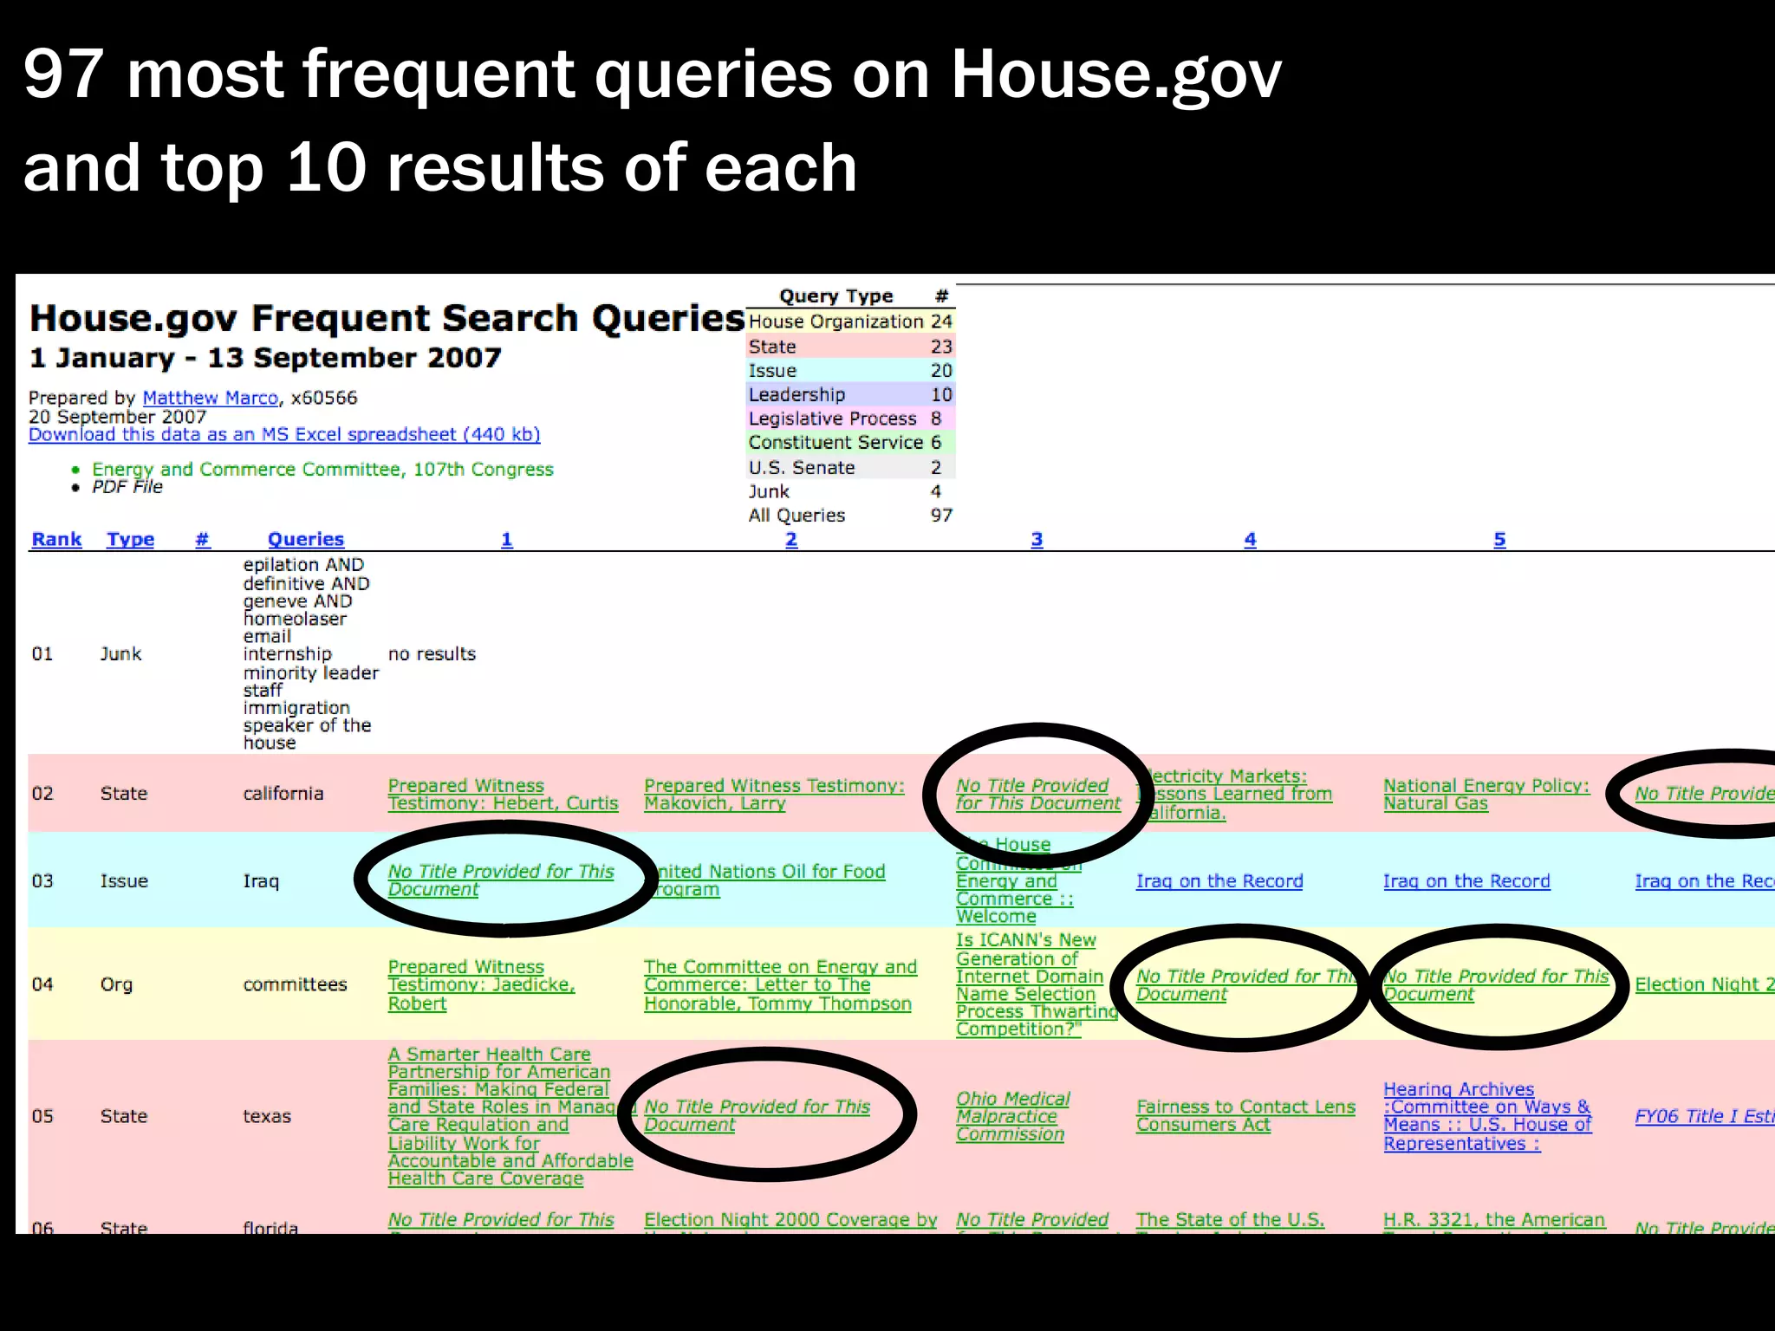This screenshot has height=1331, width=1775.
Task: Open Iraq on the Record in column 4
Action: 1219,880
